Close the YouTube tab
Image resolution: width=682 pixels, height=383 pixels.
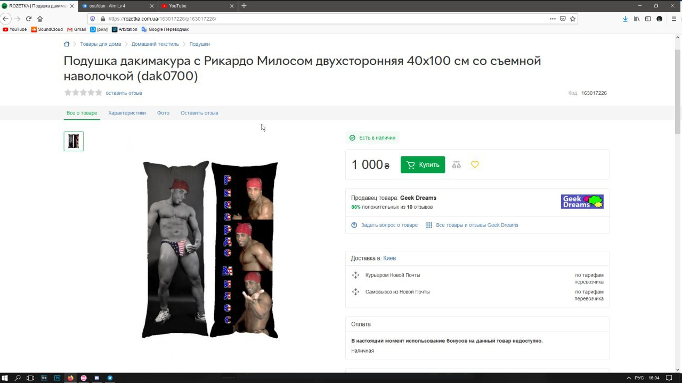pos(232,6)
